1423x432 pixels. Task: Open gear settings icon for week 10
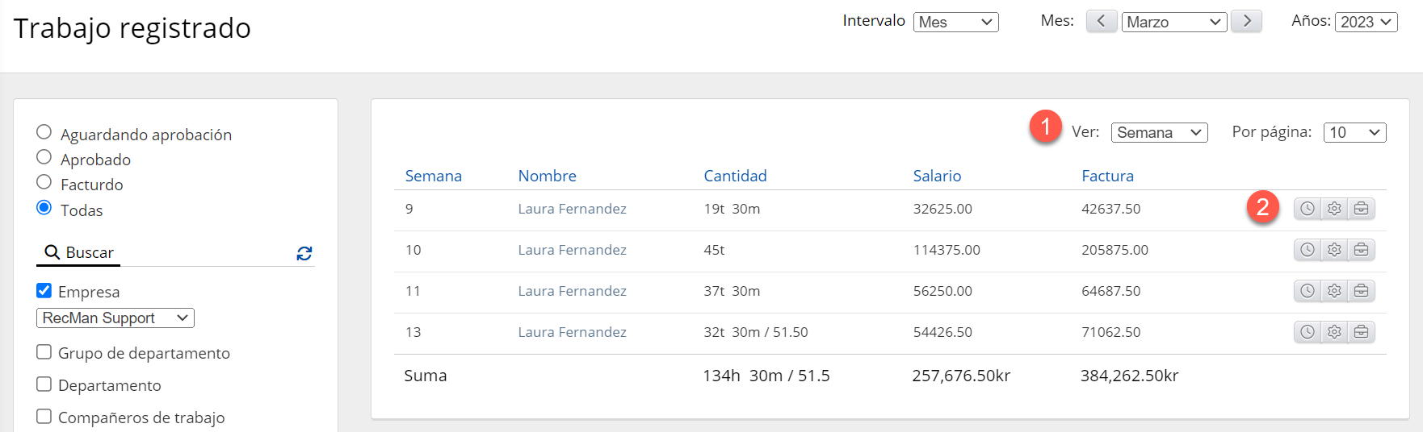pos(1334,250)
